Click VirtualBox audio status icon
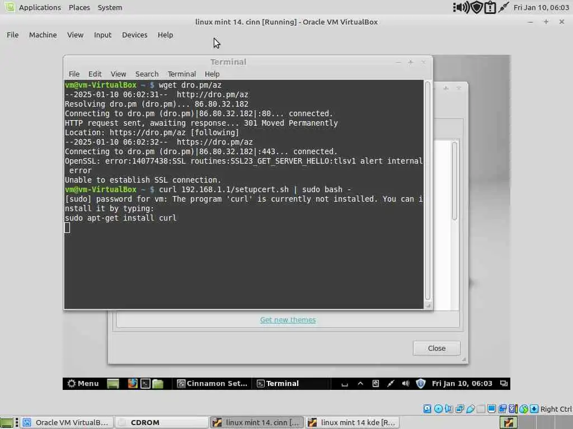 [x=449, y=409]
